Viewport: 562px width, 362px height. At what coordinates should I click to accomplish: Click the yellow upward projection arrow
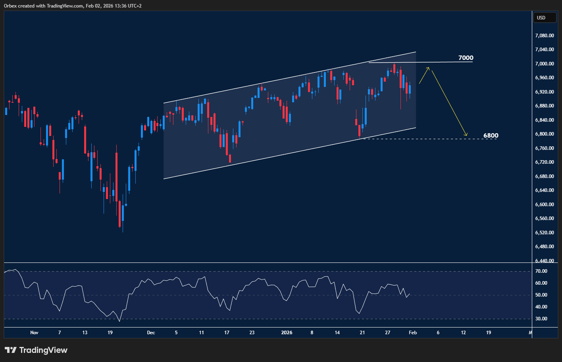tap(424, 75)
